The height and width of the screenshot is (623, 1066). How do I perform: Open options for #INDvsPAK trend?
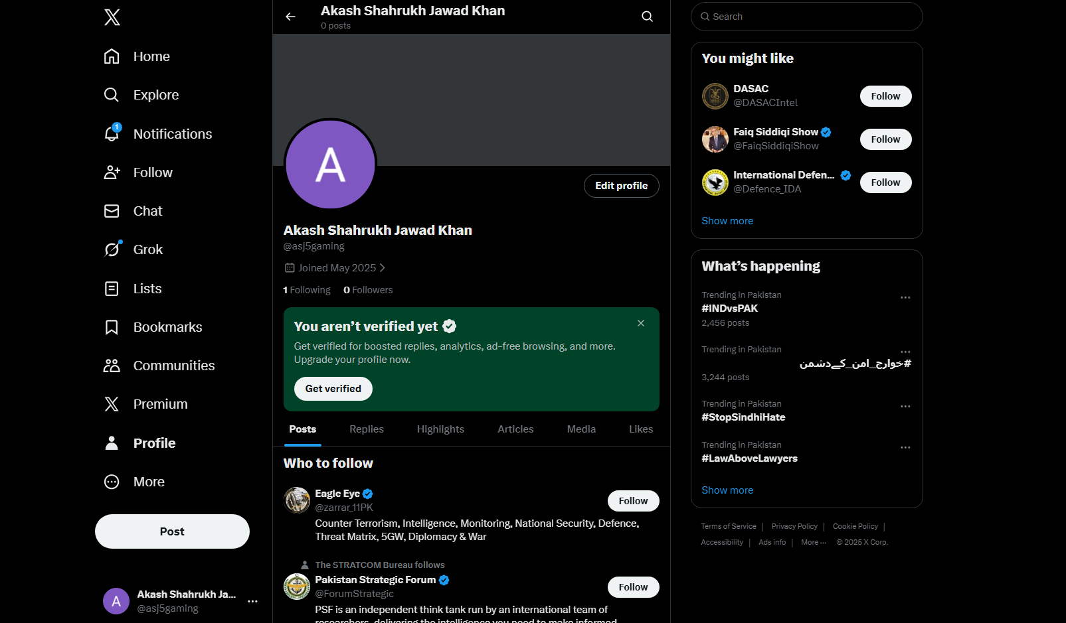[x=905, y=298]
